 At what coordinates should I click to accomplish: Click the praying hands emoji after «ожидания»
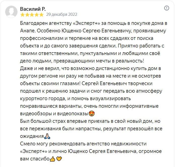(47, 136)
